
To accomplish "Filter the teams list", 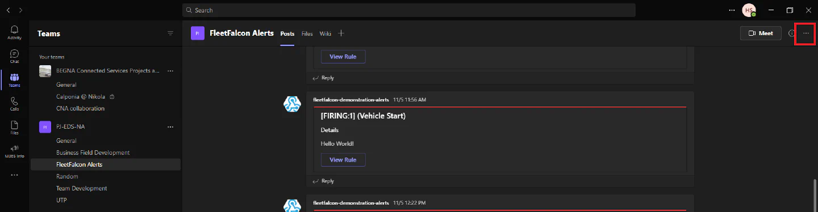I will pyautogui.click(x=170, y=33).
